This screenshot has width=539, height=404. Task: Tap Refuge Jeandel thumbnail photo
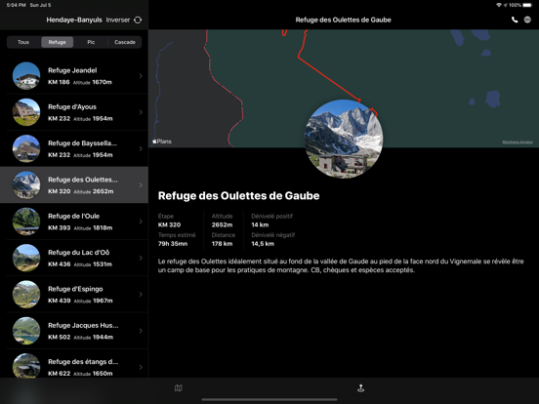click(x=26, y=76)
